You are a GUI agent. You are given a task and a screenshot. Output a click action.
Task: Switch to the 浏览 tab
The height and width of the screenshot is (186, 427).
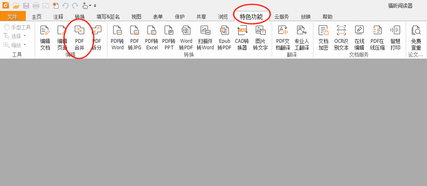[223, 17]
